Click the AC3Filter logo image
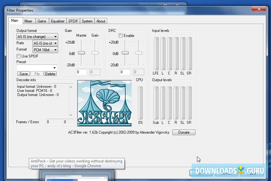271x181 pixels. tap(105, 103)
